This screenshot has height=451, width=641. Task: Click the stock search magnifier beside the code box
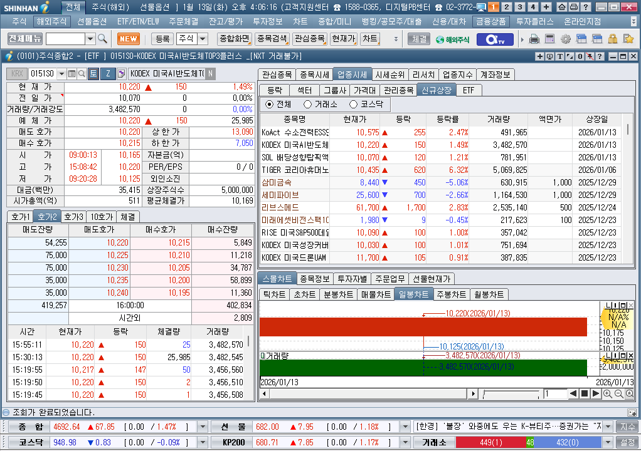point(82,73)
